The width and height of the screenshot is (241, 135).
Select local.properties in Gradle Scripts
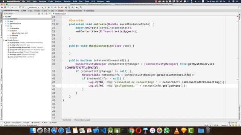[x=21, y=57]
